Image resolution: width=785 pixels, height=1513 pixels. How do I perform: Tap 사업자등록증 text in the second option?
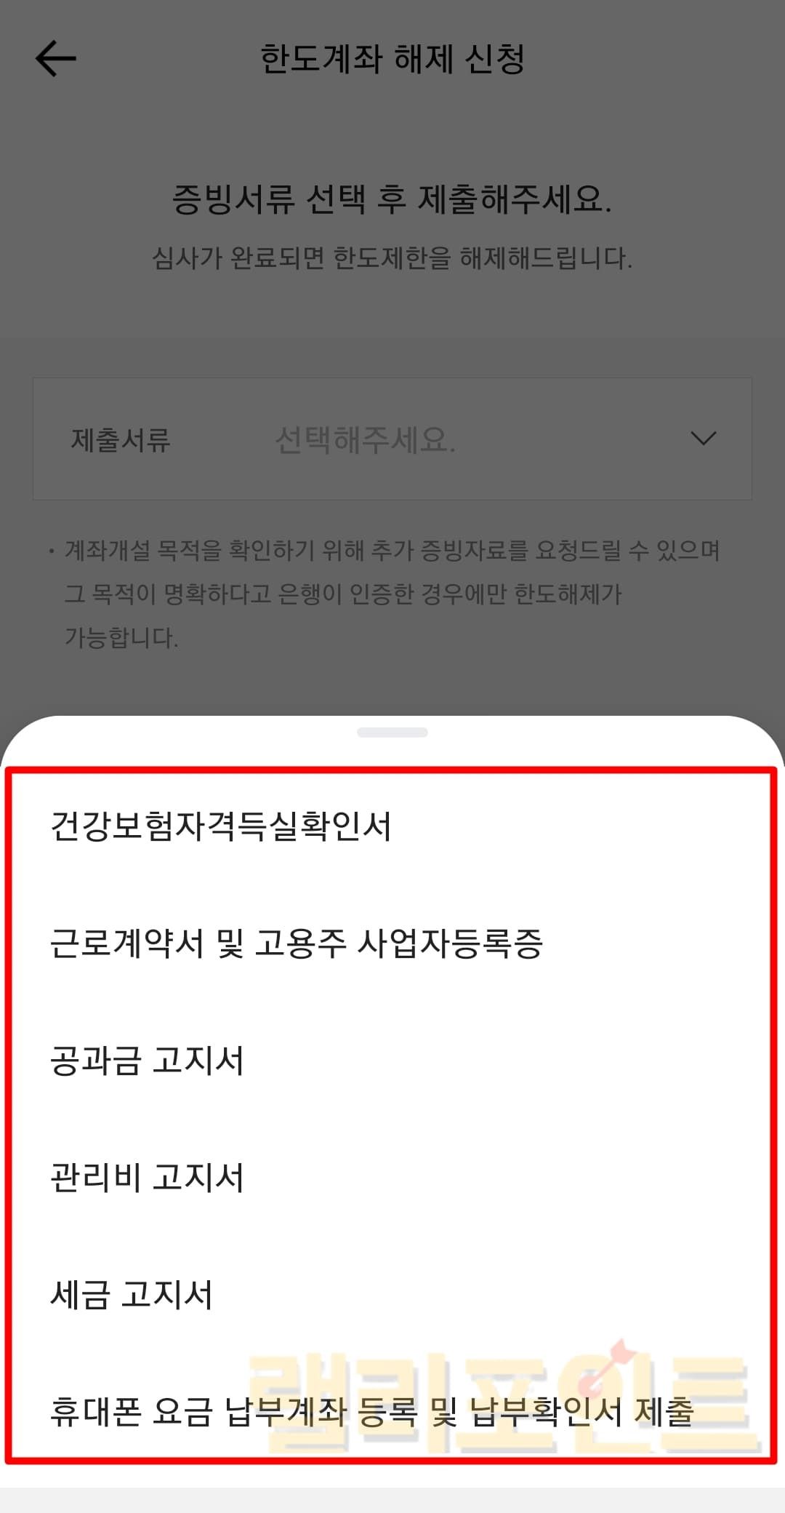coord(450,943)
